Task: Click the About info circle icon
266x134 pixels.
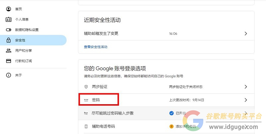Action: click(9, 75)
